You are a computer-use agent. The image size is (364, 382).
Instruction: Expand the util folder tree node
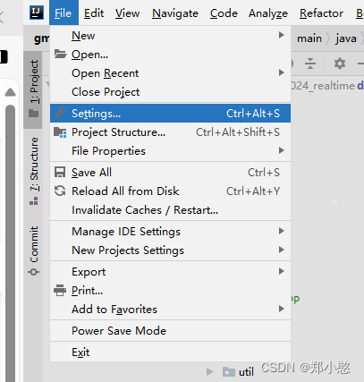[210, 371]
